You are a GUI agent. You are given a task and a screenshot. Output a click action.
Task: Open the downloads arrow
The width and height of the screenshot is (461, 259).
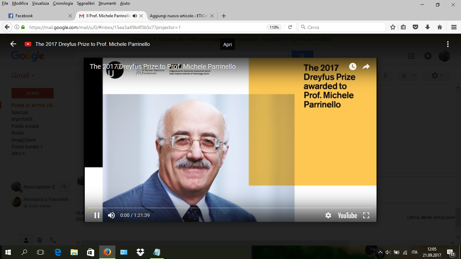click(428, 27)
